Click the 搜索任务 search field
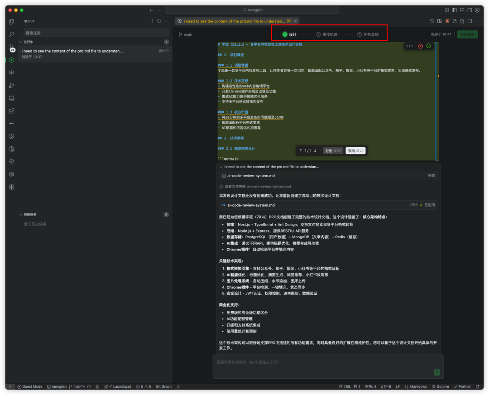 [96, 33]
